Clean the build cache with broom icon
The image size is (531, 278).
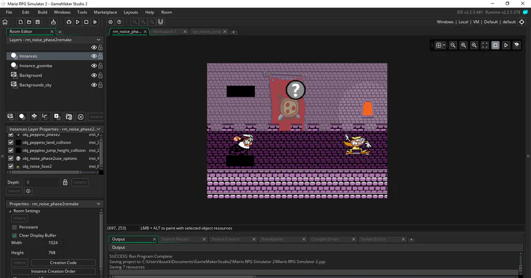95,22
